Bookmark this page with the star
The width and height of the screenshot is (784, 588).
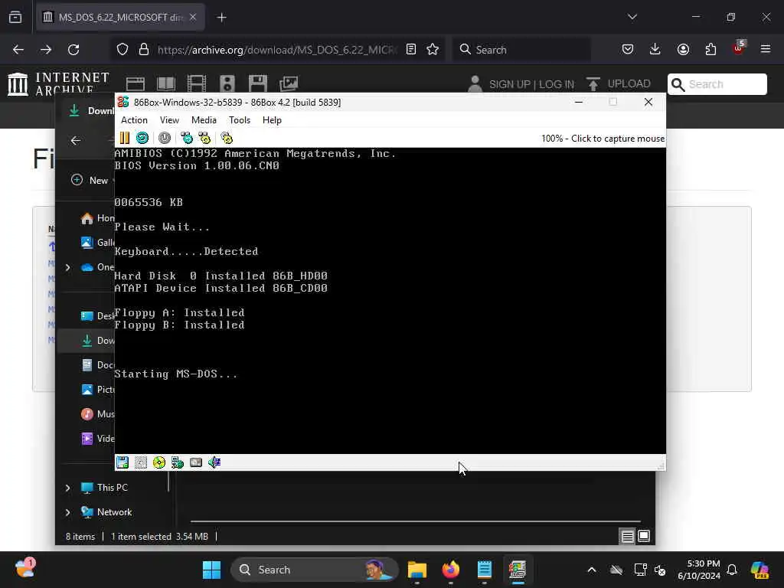coord(433,50)
